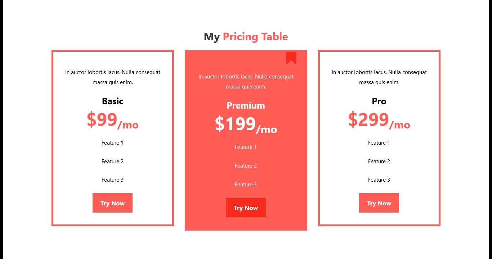
Task: Click the Pro card description text
Action: coord(379,77)
